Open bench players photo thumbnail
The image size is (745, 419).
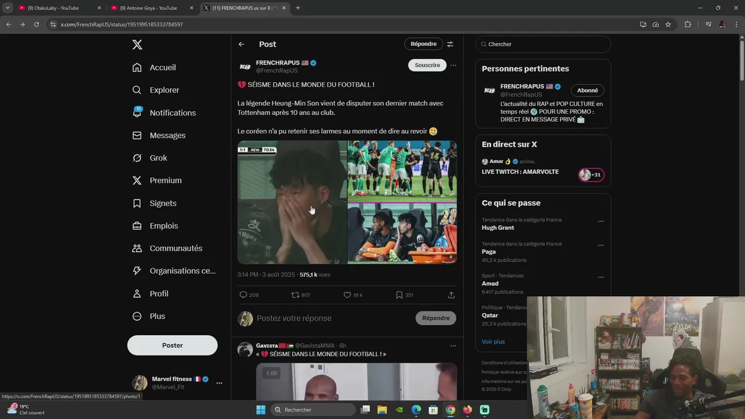point(402,233)
